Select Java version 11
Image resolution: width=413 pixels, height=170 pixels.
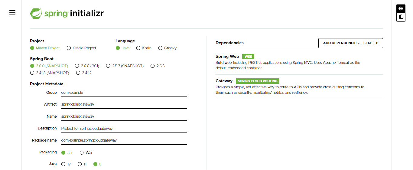pos(82,164)
